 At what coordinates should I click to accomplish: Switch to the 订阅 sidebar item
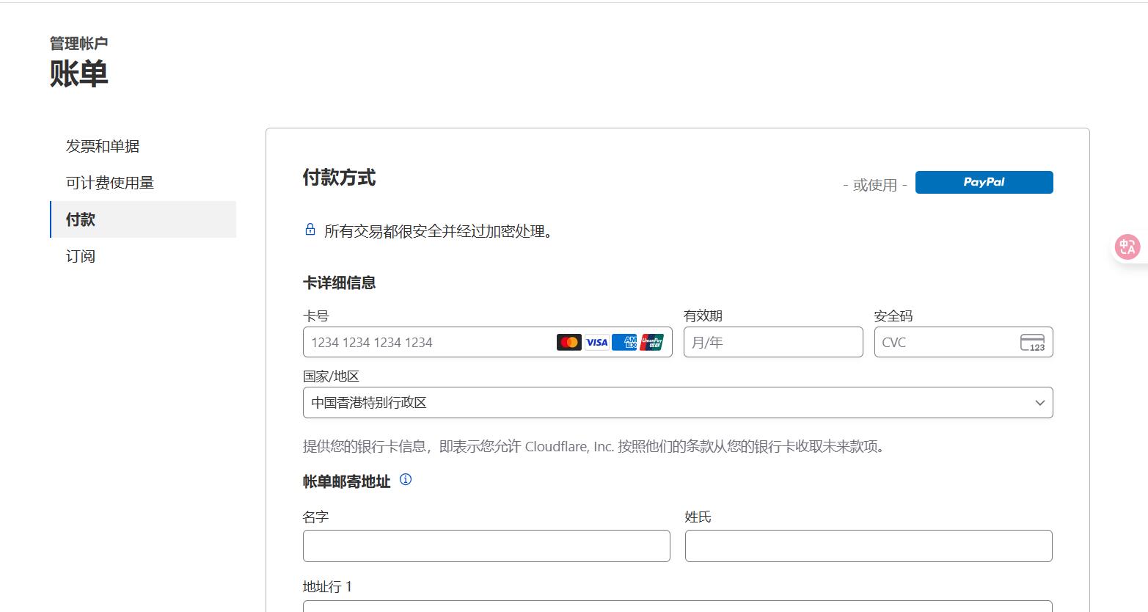tap(80, 256)
